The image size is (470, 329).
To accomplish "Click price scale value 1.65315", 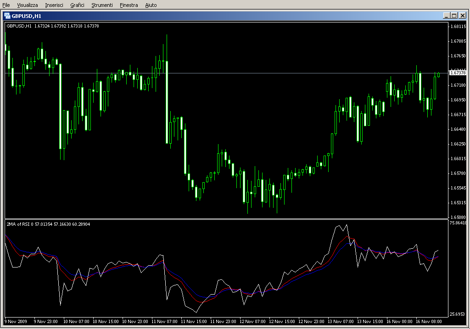I will (x=459, y=202).
